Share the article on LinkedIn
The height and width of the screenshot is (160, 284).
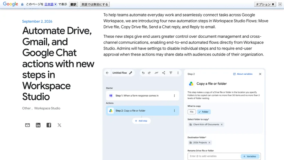pyautogui.click(x=38, y=125)
